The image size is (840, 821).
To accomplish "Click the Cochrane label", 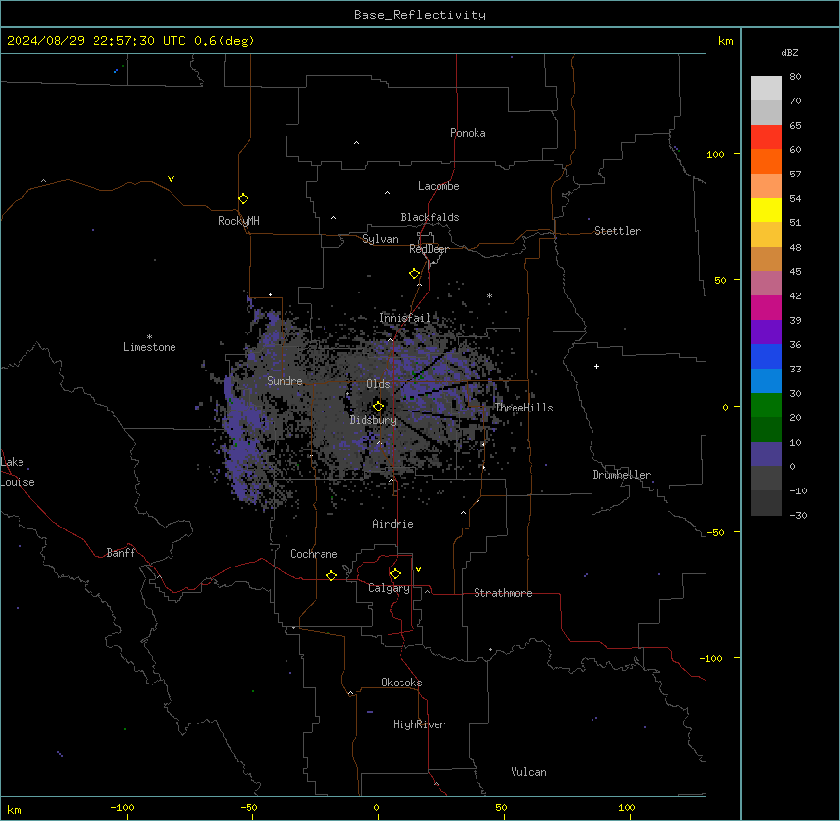I will pos(314,554).
